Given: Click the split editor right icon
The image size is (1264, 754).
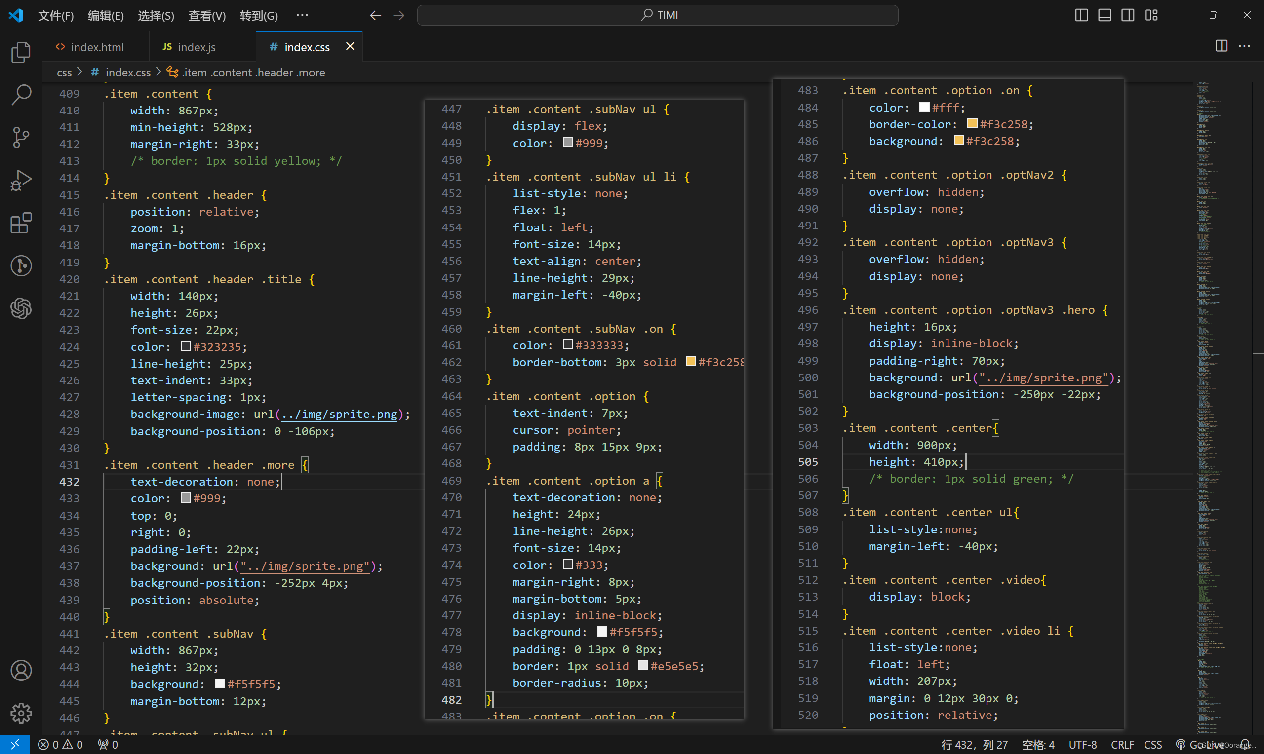Looking at the screenshot, I should pyautogui.click(x=1222, y=46).
